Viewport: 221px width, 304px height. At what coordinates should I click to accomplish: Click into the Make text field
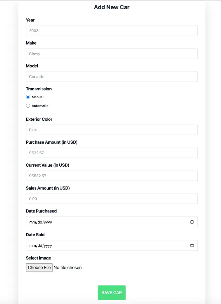point(112,54)
